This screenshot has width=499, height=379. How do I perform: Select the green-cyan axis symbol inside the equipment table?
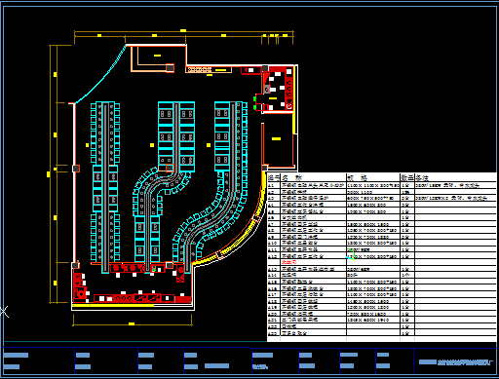click(x=351, y=254)
